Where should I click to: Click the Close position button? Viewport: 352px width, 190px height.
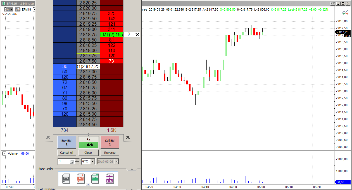pyautogui.click(x=88, y=153)
